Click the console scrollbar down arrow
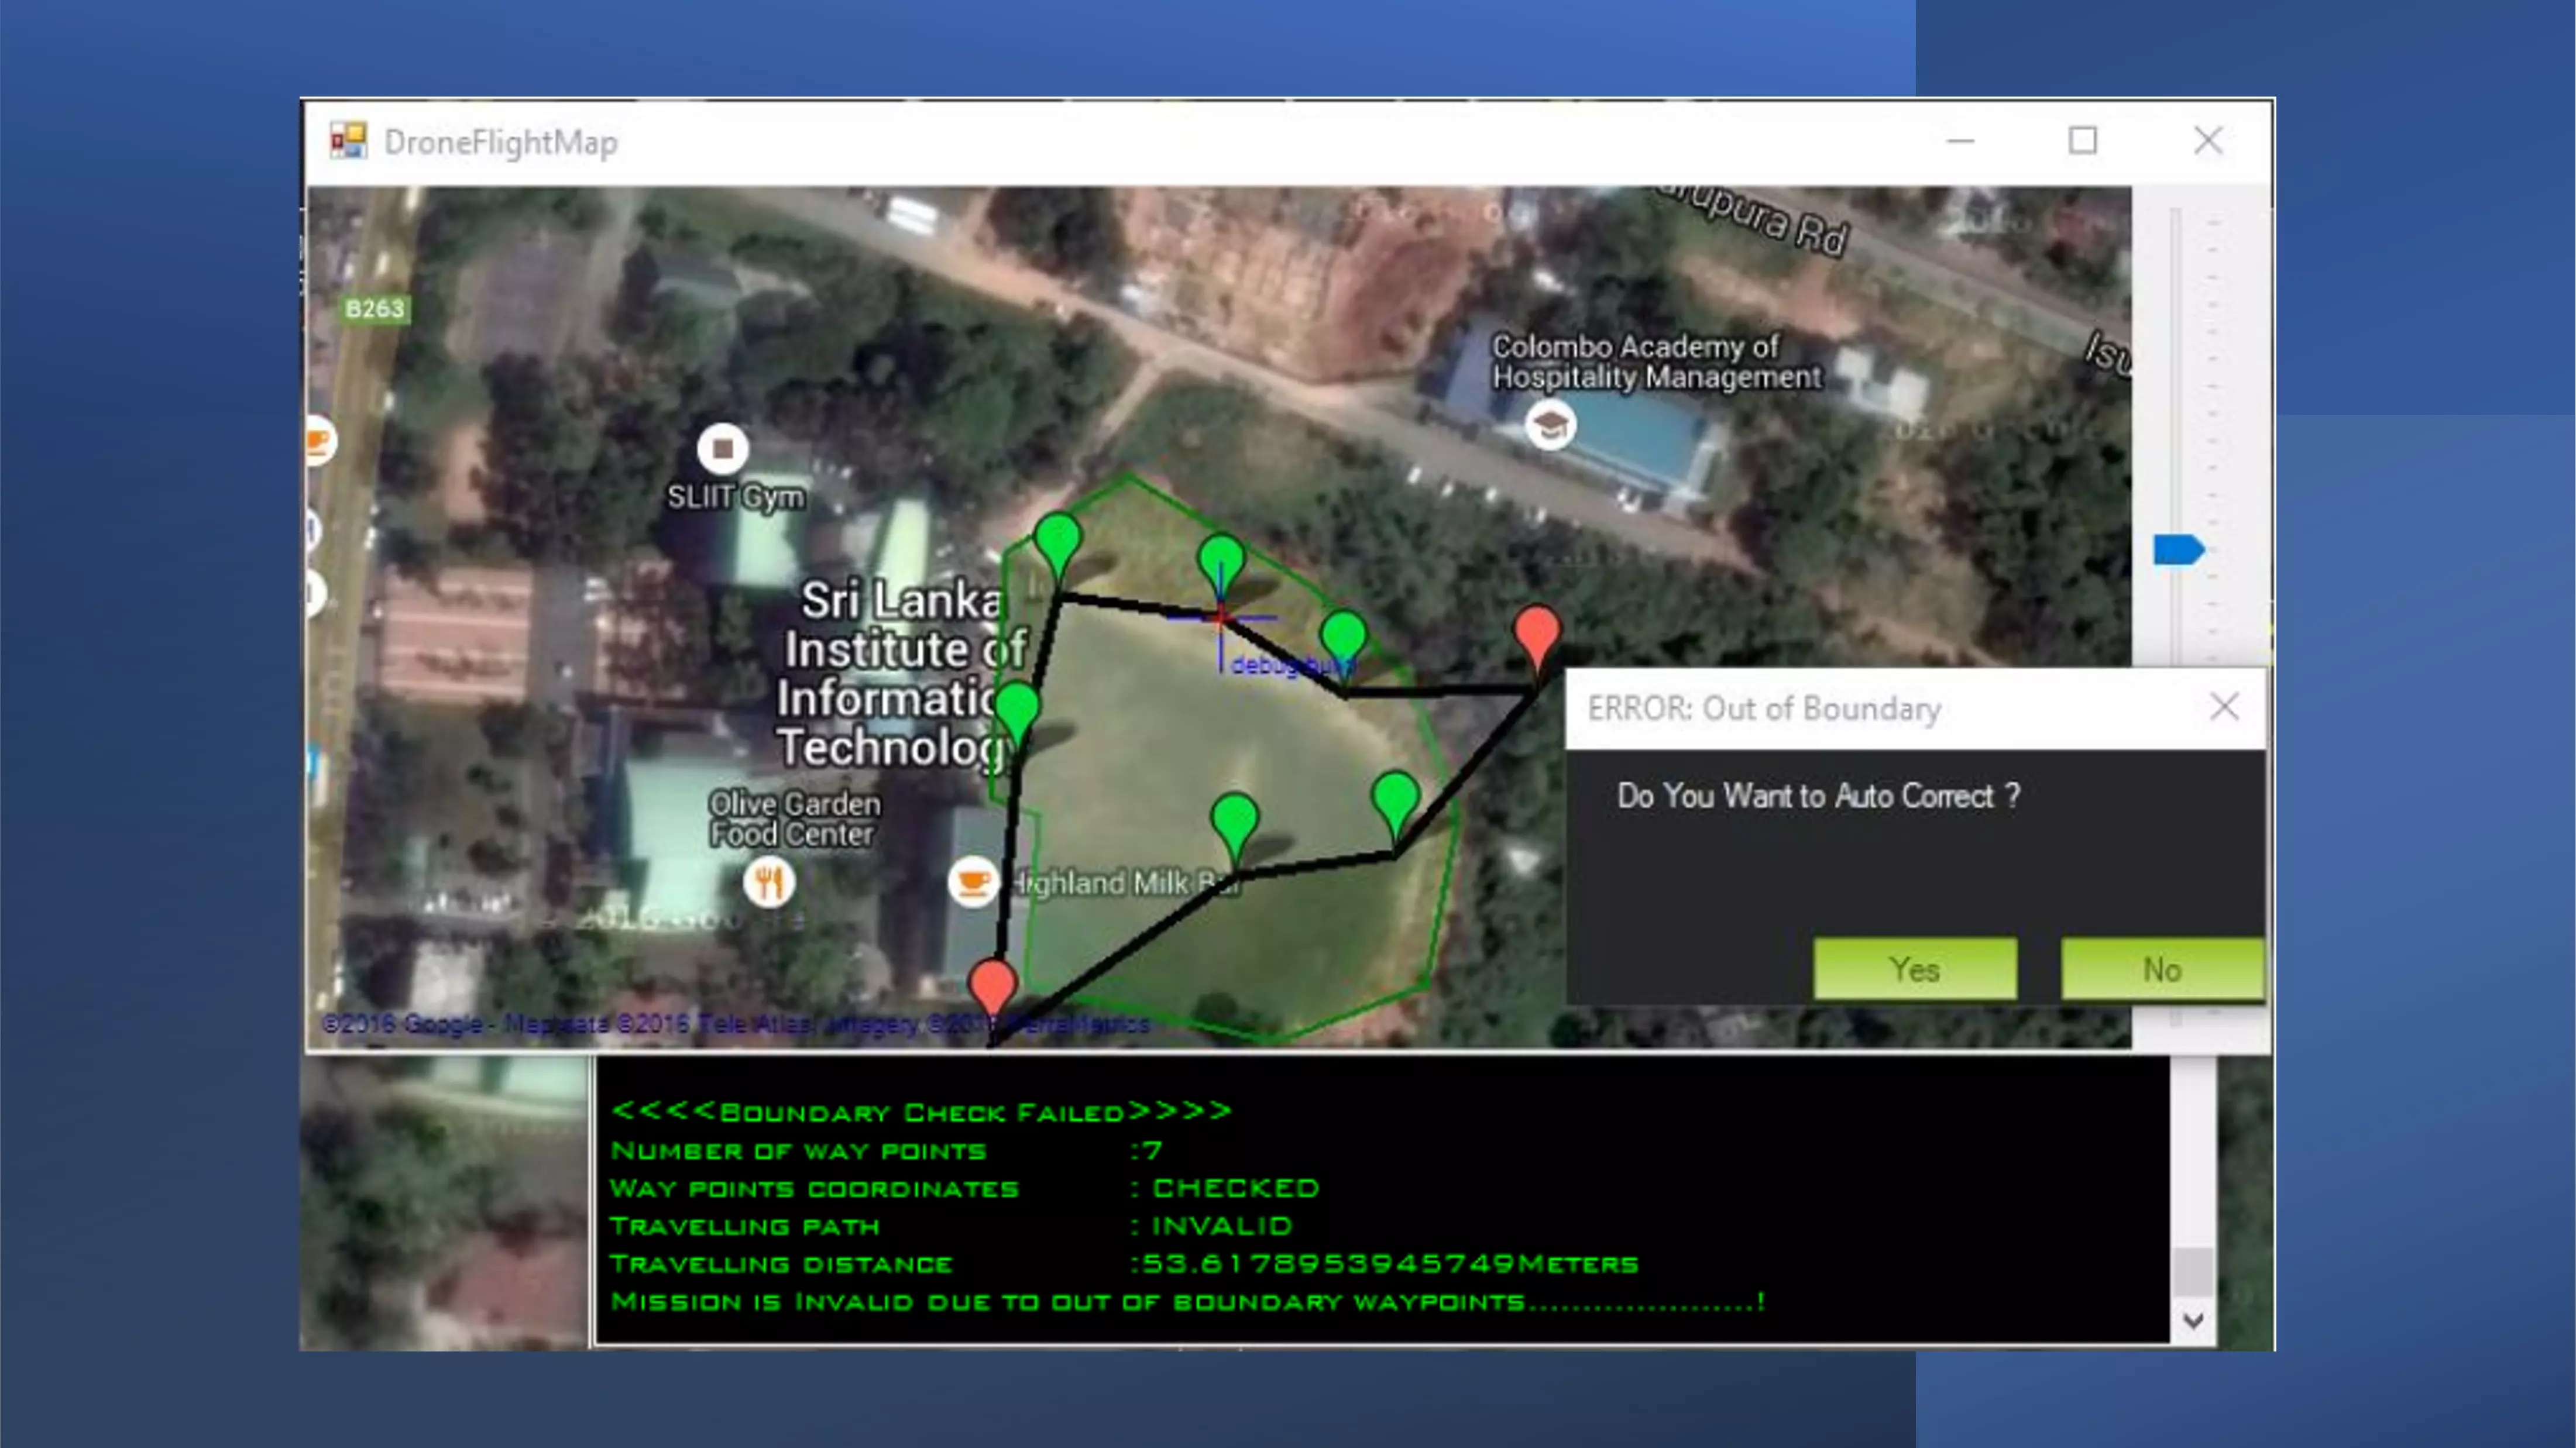Image resolution: width=2576 pixels, height=1448 pixels. click(2193, 1320)
